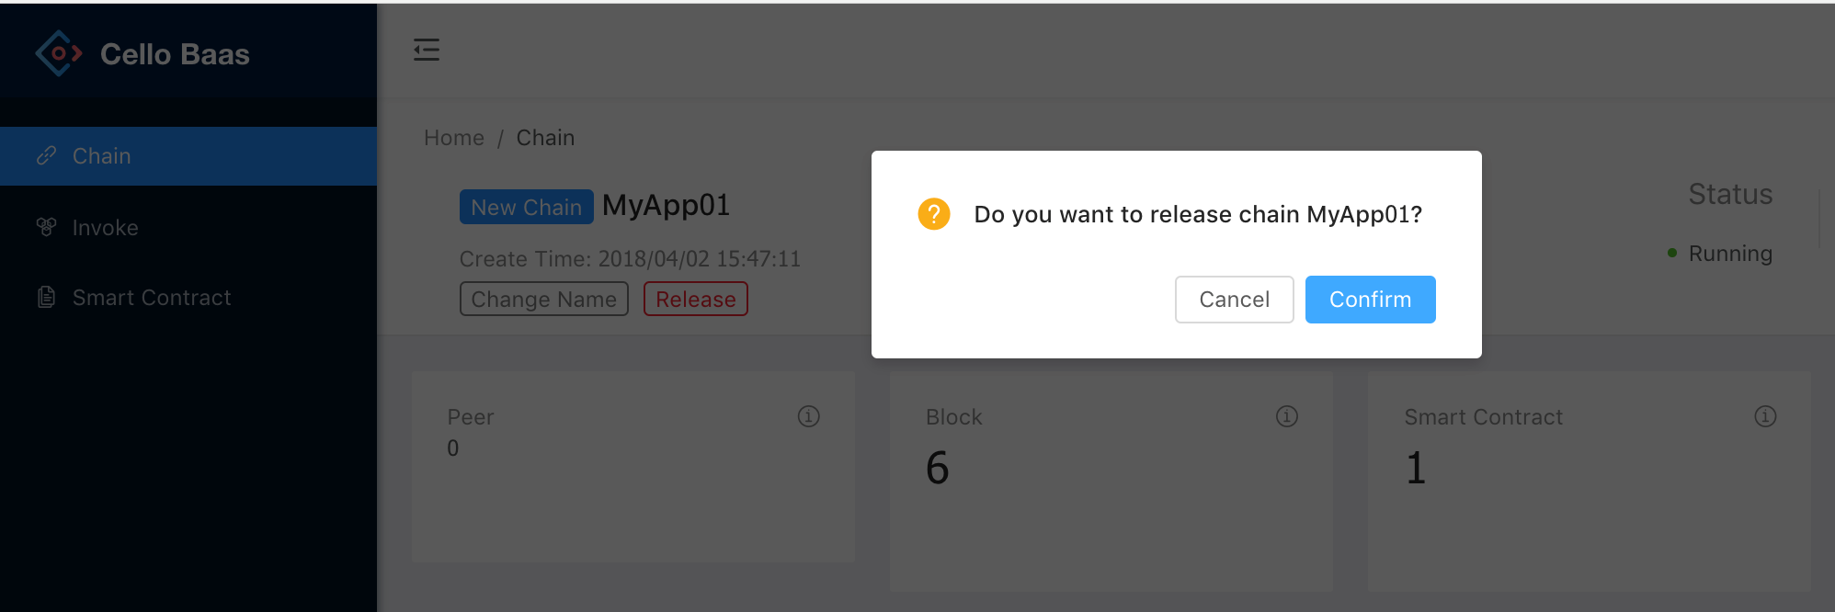The image size is (1835, 612).
Task: Click the Invoke icon in sidebar
Action: coord(46,227)
